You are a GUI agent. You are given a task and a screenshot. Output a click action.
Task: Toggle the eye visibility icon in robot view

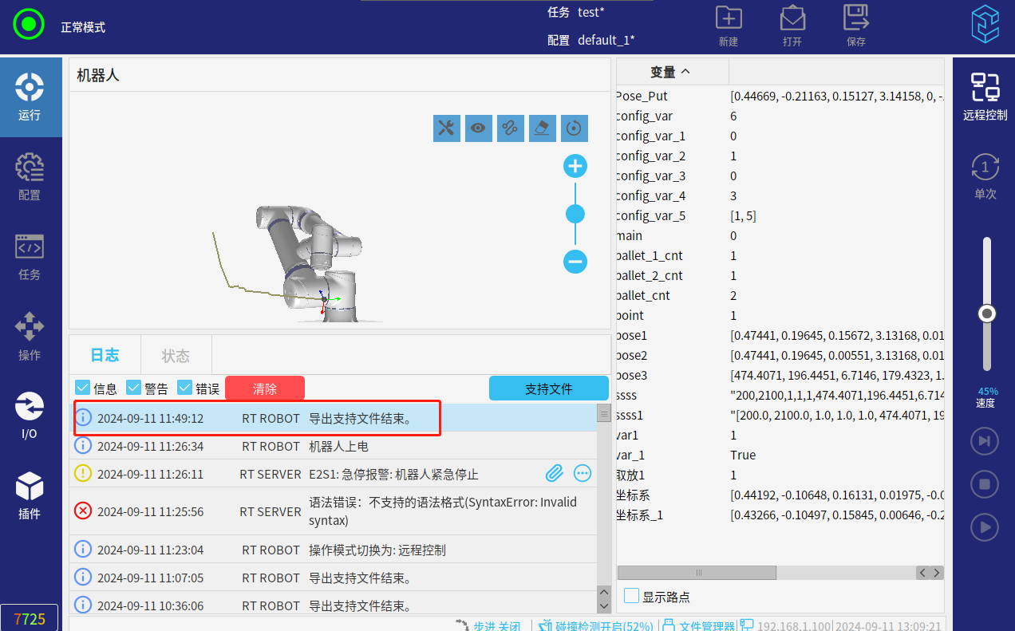coord(478,128)
